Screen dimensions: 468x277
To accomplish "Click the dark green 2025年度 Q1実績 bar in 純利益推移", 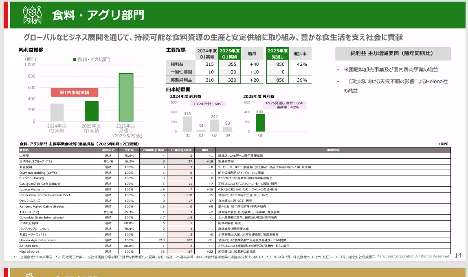I will coord(91,111).
